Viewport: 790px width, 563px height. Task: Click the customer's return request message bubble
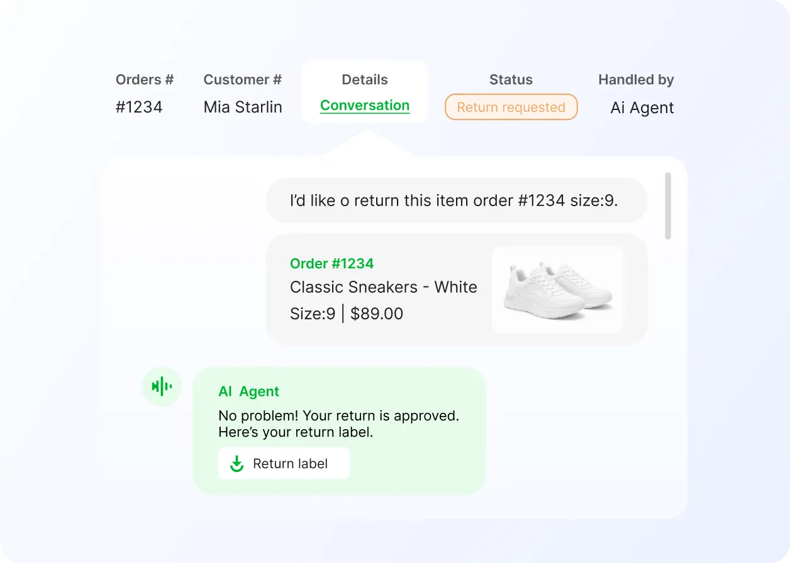coord(457,200)
